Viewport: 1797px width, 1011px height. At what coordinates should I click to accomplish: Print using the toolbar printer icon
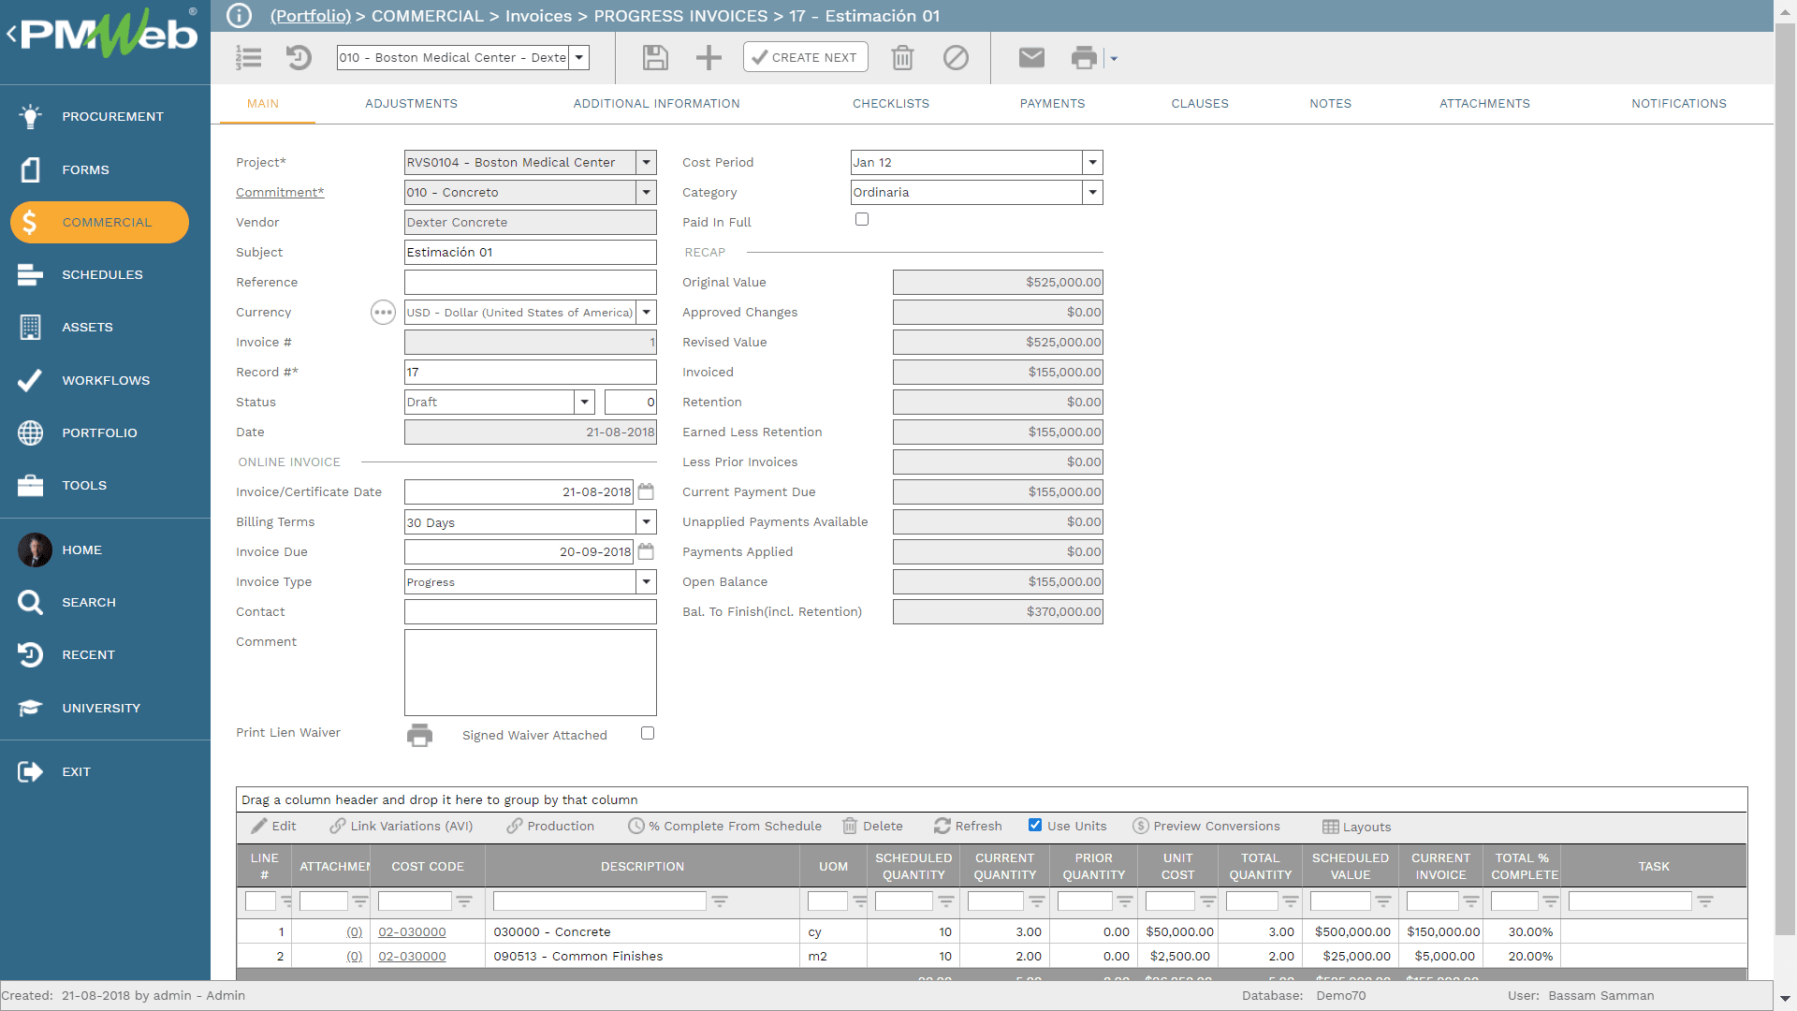point(1084,58)
